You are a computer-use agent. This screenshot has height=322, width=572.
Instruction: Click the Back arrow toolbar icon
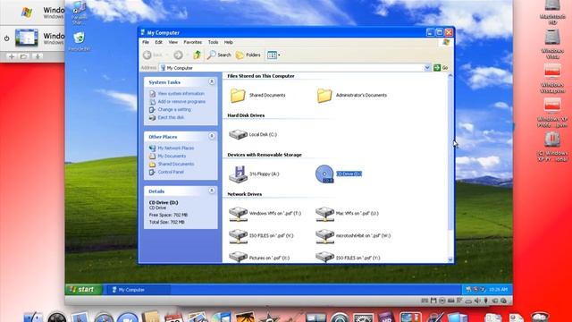pyautogui.click(x=147, y=55)
